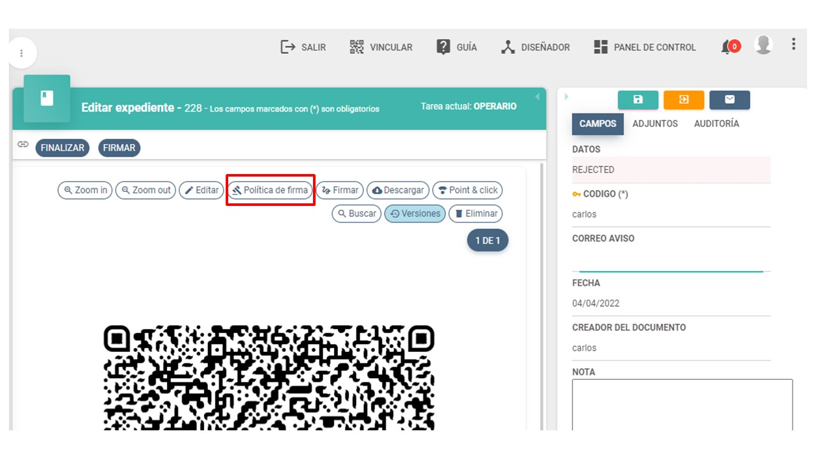Image resolution: width=816 pixels, height=459 pixels.
Task: Switch to the ADJUNTOS tab
Action: pyautogui.click(x=655, y=124)
